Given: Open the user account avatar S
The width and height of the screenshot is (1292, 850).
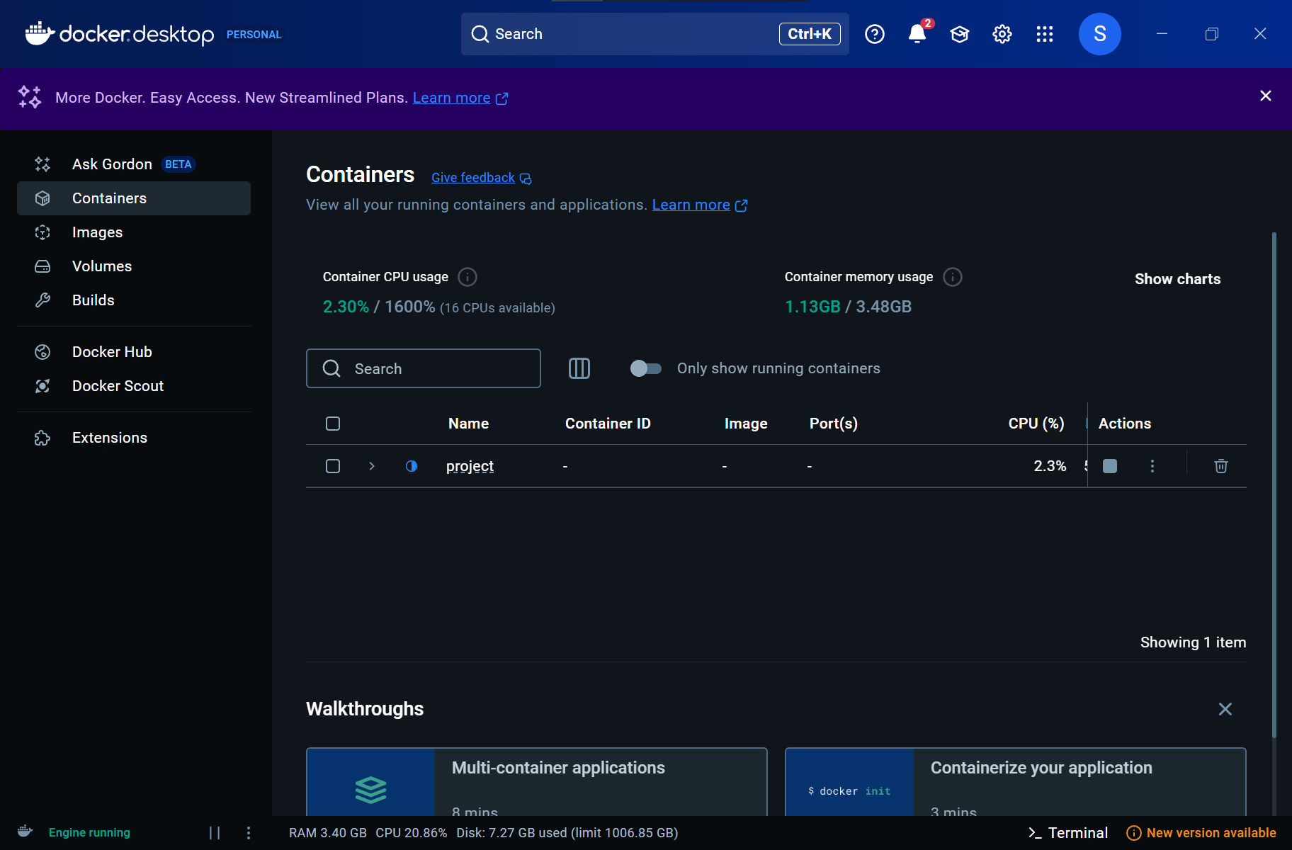Looking at the screenshot, I should [x=1100, y=34].
